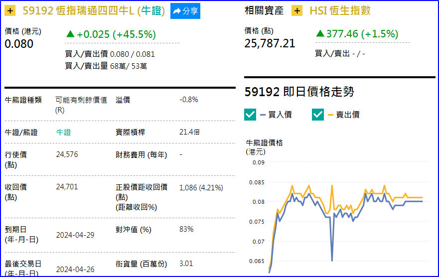Click the 溢價 value -0.8%

click(x=189, y=100)
